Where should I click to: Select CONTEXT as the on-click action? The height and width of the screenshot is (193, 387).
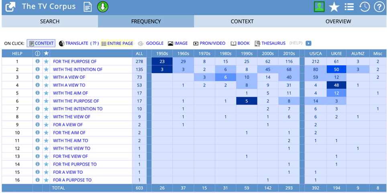click(x=41, y=43)
